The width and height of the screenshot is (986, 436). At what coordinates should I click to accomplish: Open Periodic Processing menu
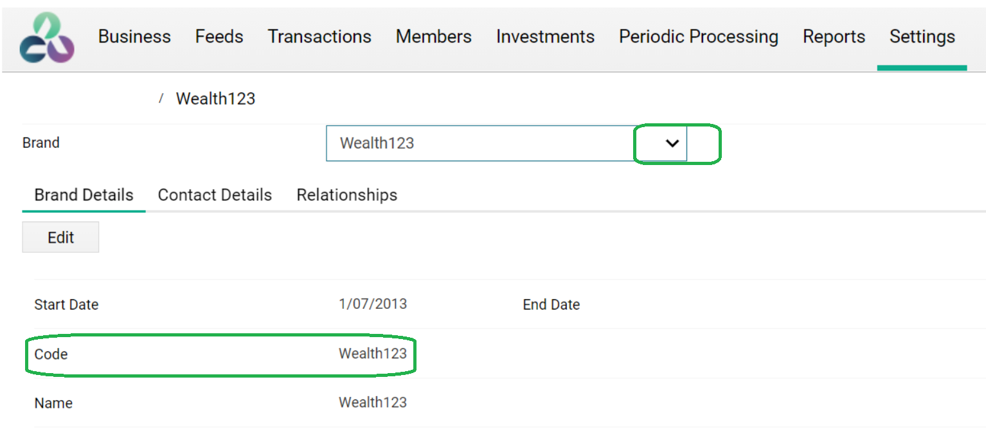point(698,37)
